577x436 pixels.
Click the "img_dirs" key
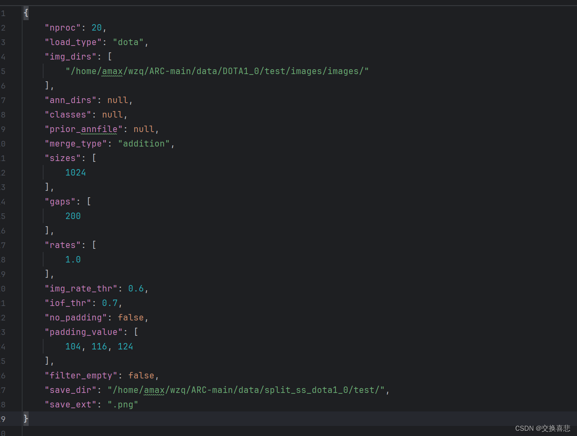(71, 57)
